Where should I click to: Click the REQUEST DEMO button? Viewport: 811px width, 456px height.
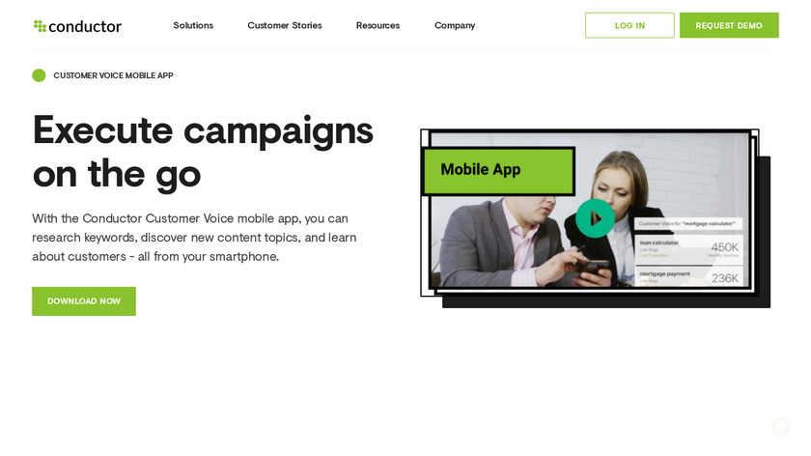pos(729,25)
